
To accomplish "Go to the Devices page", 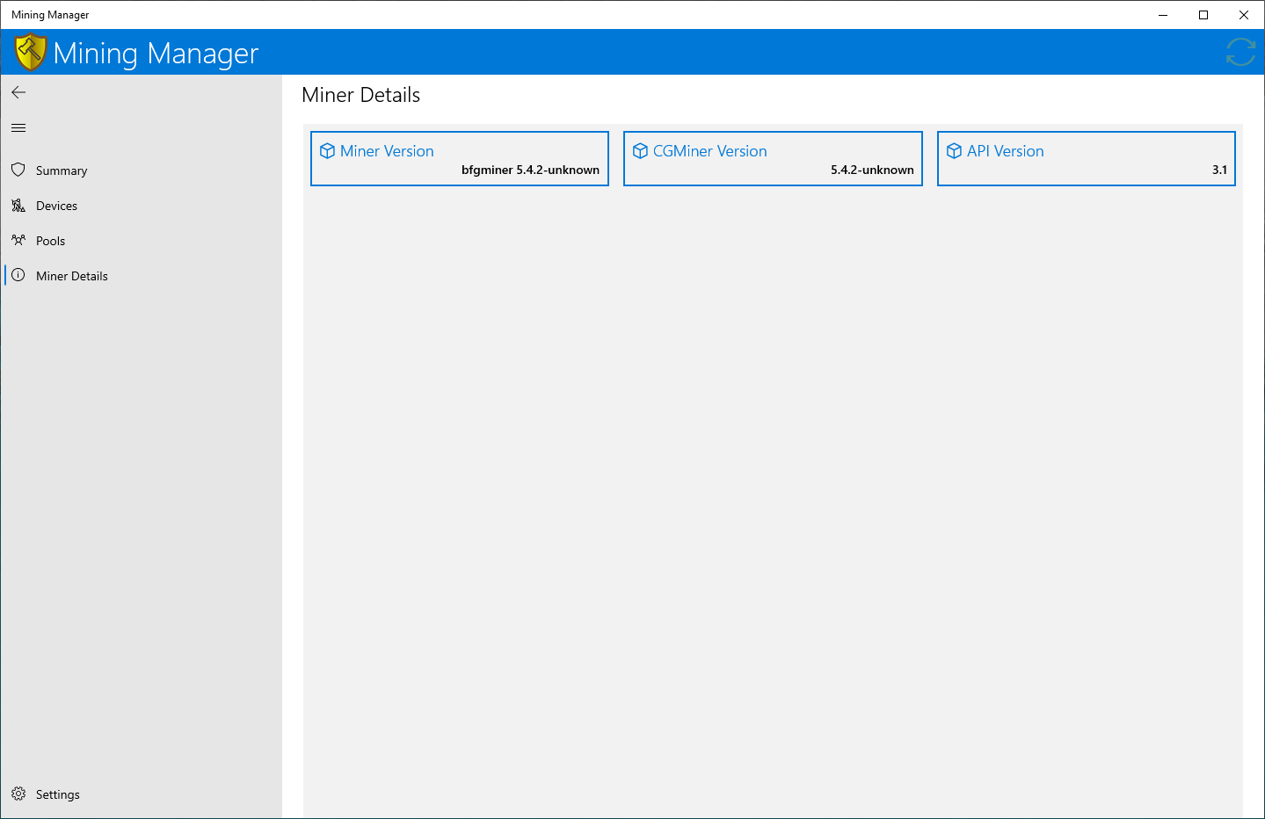I will (142, 206).
